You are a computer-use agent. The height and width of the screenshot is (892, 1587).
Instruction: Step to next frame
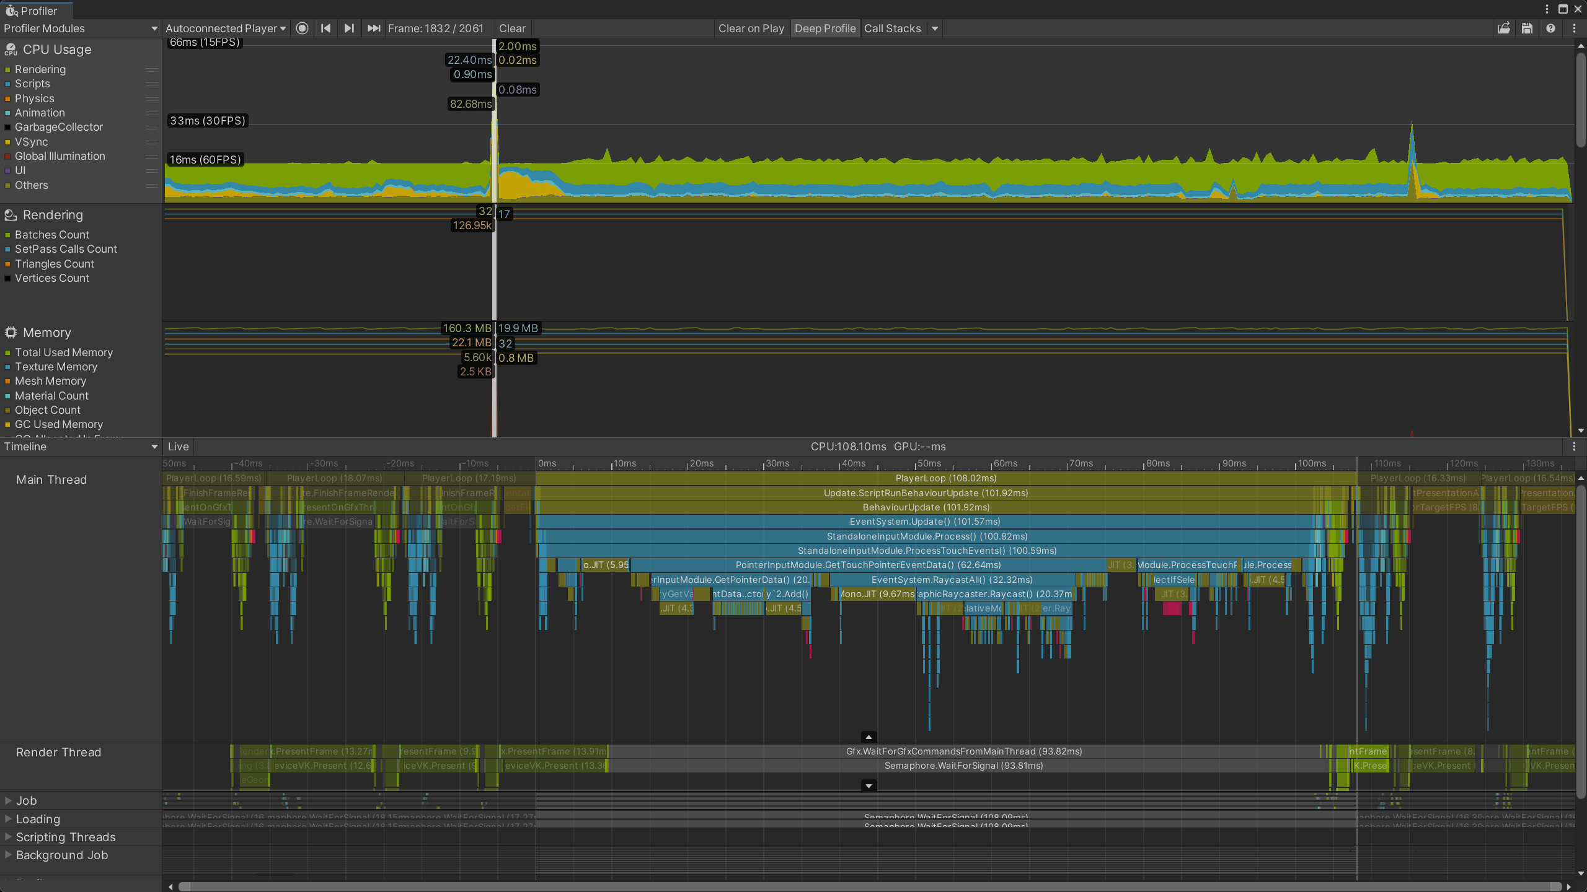point(349,28)
